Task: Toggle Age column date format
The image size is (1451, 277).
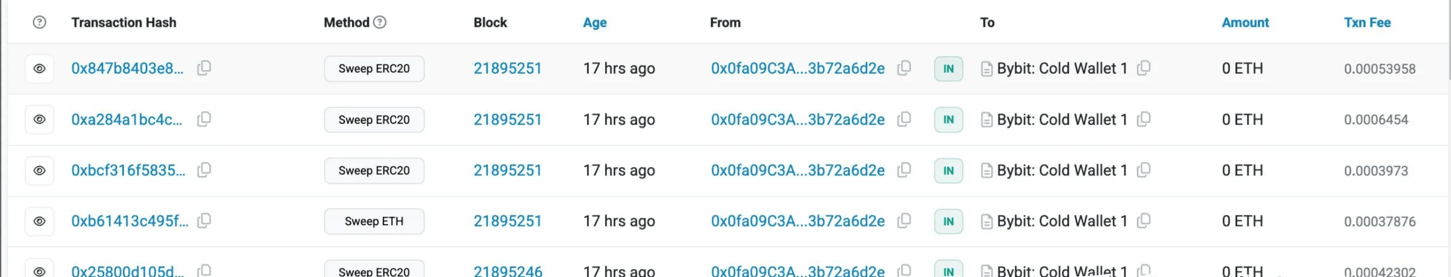Action: [x=595, y=23]
